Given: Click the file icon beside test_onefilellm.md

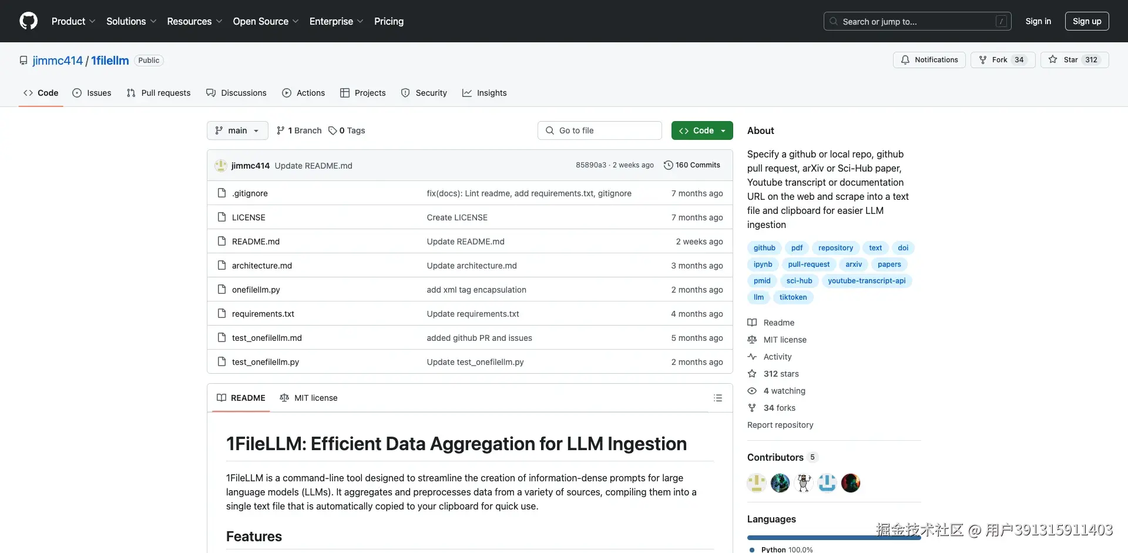Looking at the screenshot, I should [x=221, y=337].
